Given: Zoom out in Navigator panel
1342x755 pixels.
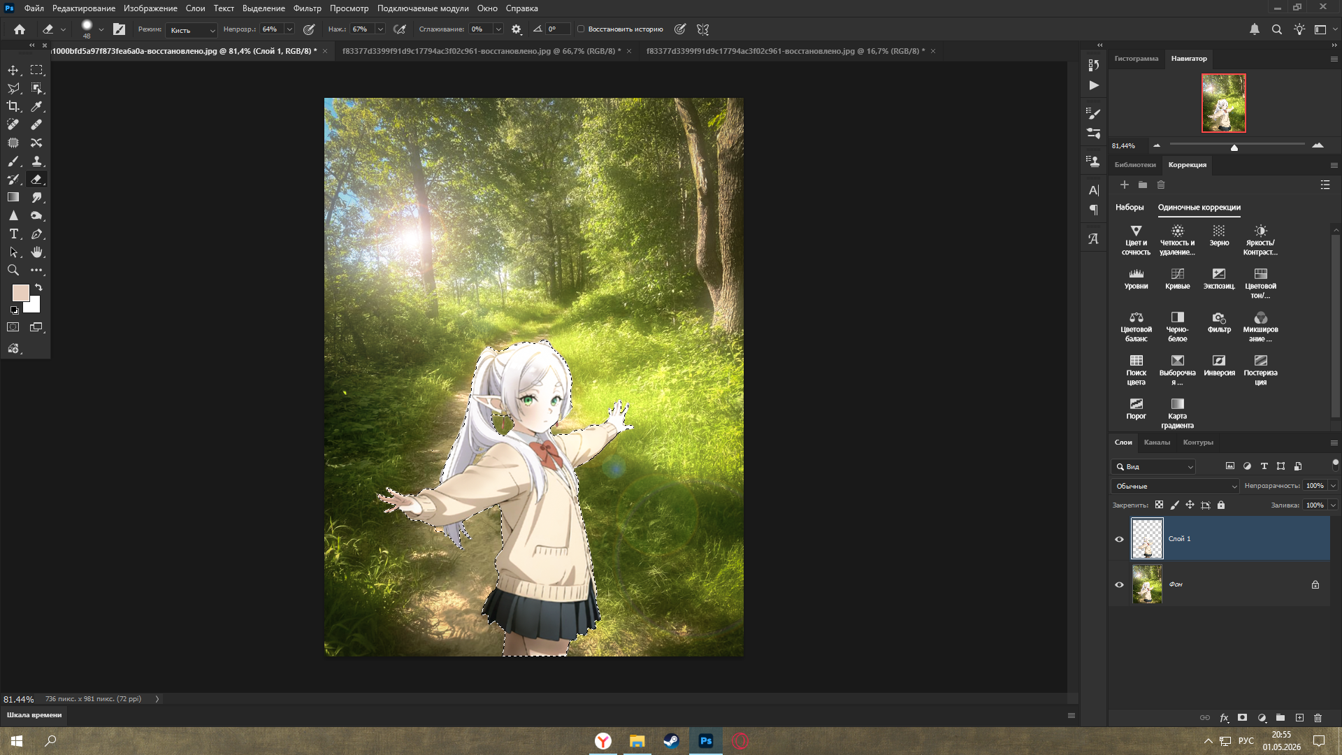Looking at the screenshot, I should (1157, 145).
